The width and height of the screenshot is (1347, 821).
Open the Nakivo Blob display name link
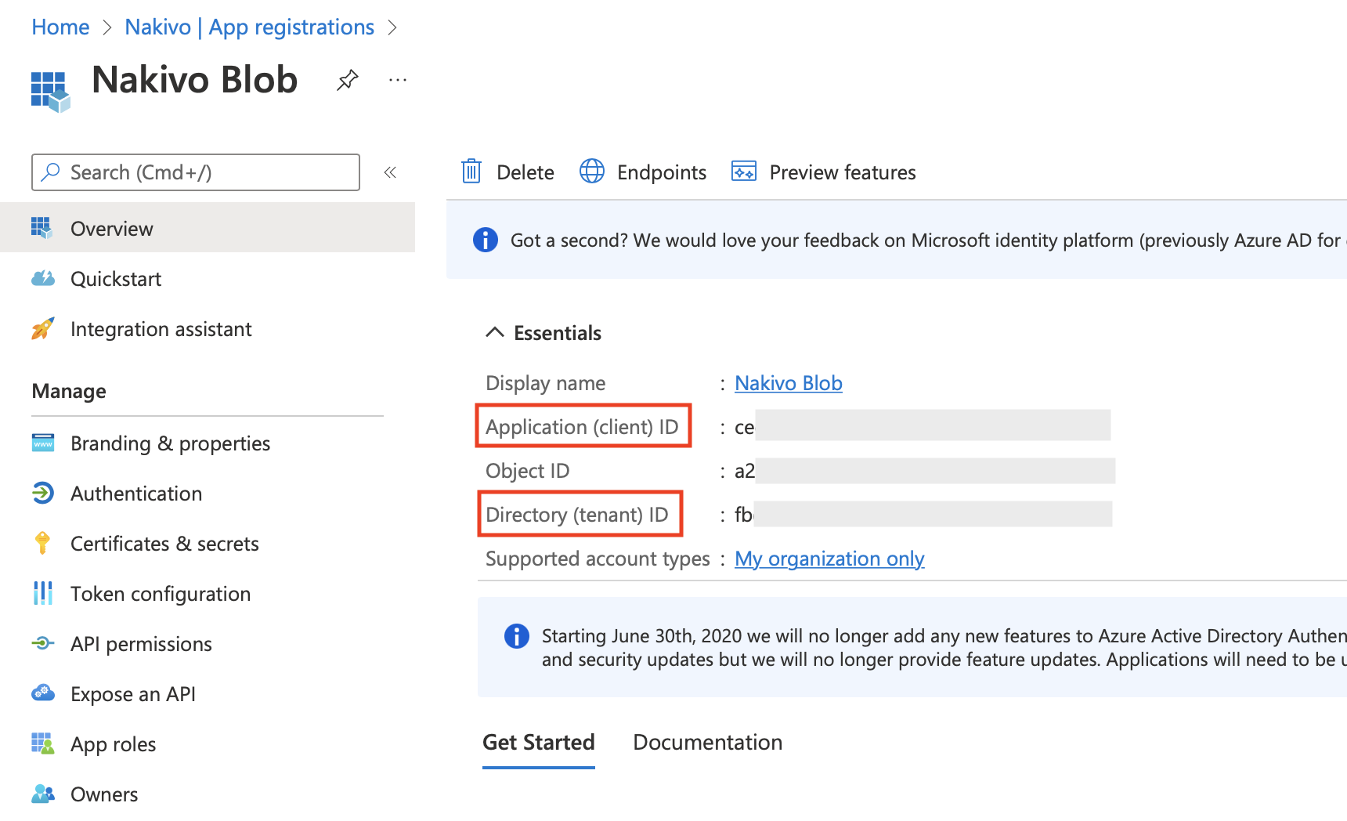click(788, 383)
